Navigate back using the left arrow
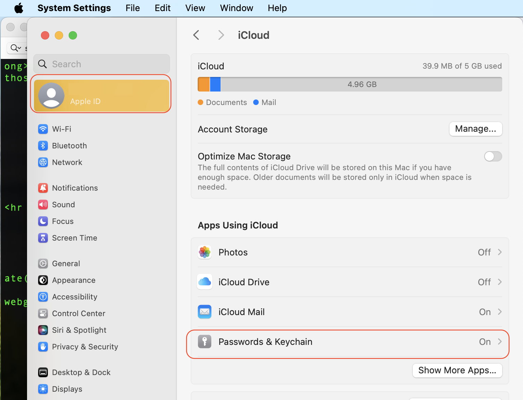The image size is (523, 400). [x=196, y=35]
